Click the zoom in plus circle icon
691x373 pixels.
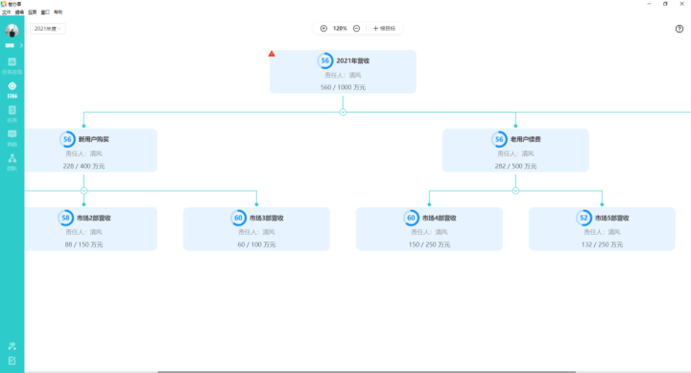pyautogui.click(x=323, y=28)
